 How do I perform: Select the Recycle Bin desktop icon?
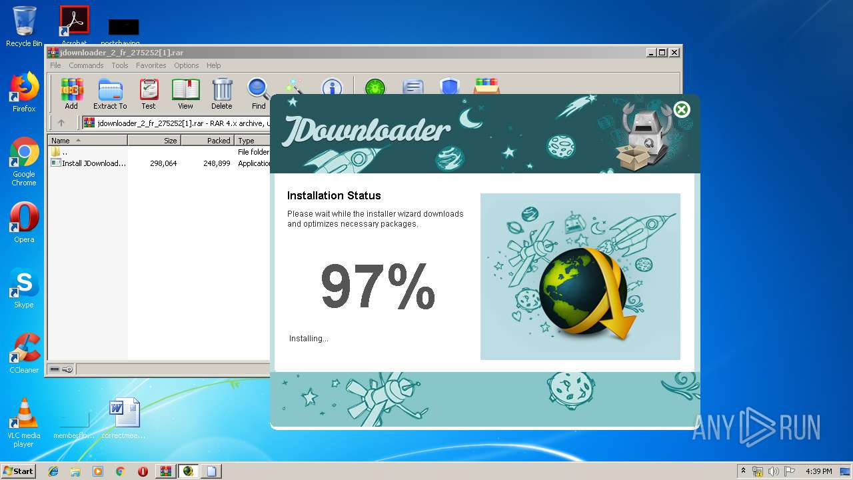pos(24,27)
